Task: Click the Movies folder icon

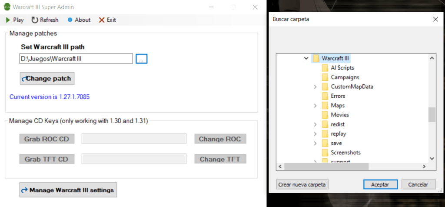Action: pos(325,115)
